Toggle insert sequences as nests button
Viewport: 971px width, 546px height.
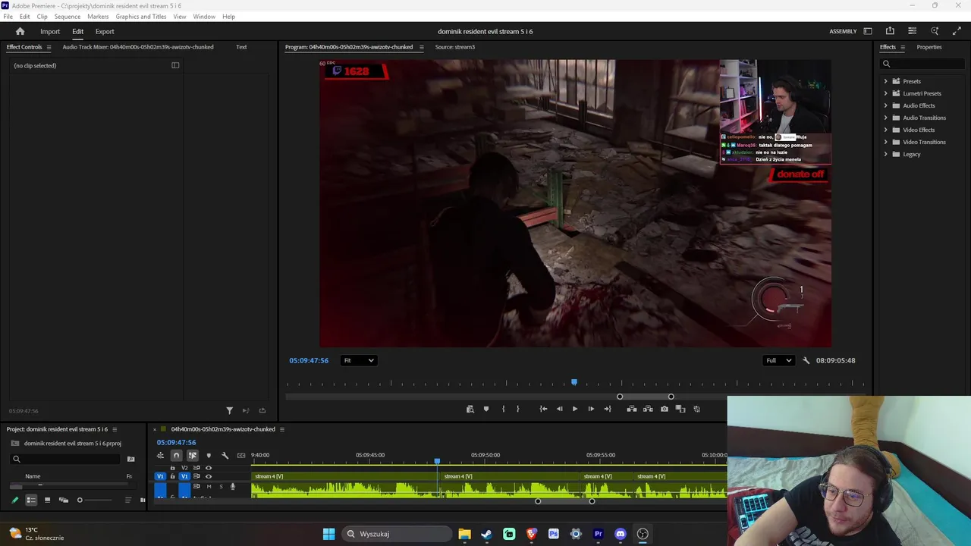click(160, 455)
